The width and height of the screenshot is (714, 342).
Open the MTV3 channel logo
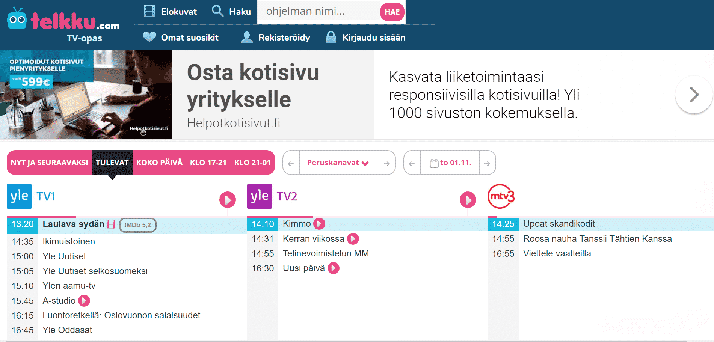501,196
